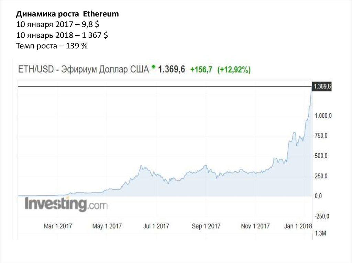Click the -250,0 y-axis label

coord(322,216)
